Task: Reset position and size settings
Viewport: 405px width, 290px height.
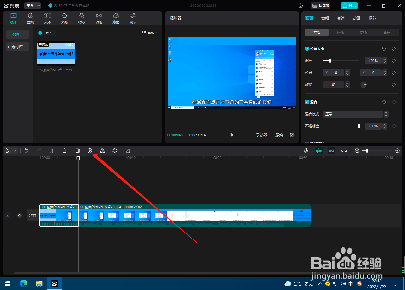Action: [384, 49]
